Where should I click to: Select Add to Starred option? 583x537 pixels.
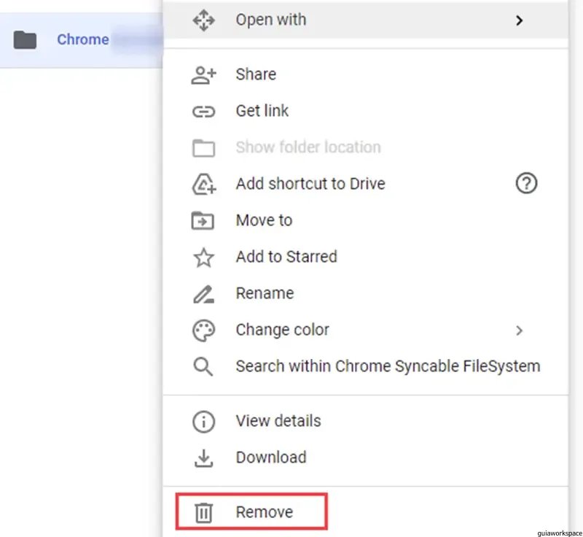coord(366,257)
